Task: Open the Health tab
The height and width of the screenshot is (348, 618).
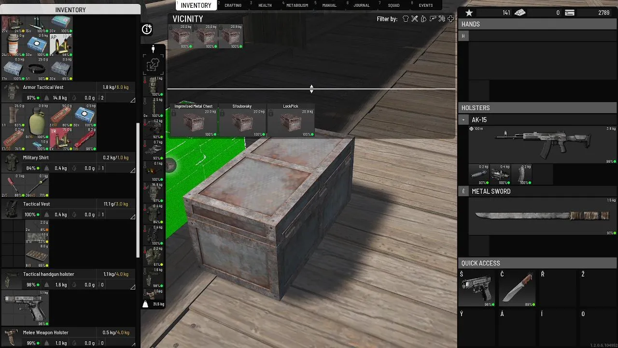Action: pyautogui.click(x=265, y=5)
